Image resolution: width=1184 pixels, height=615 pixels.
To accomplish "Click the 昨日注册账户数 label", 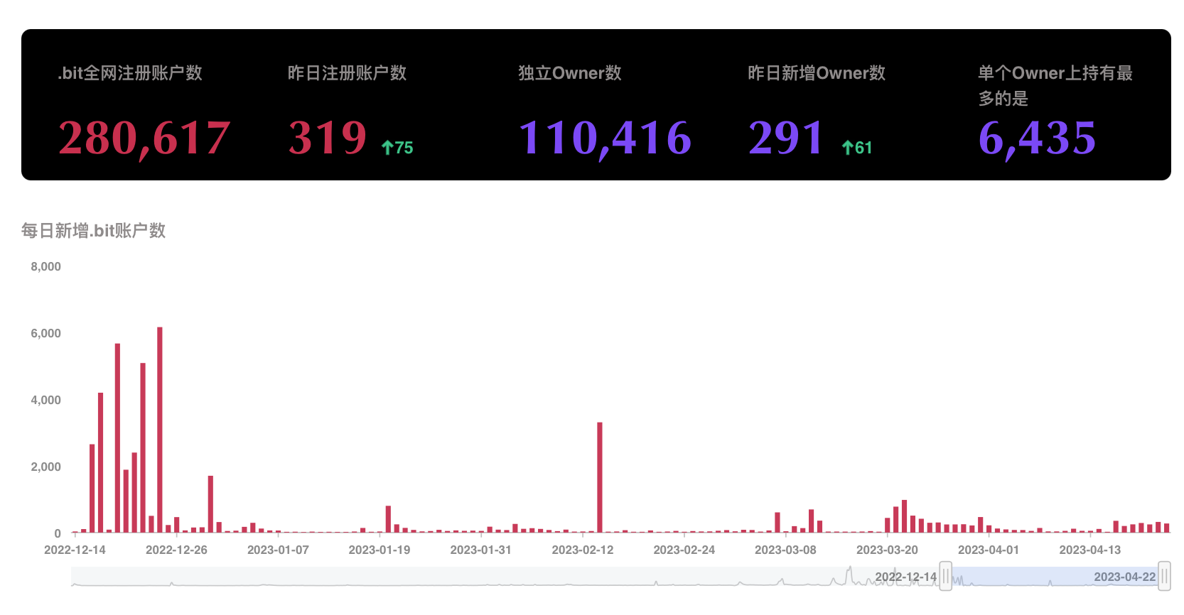I will click(x=347, y=73).
